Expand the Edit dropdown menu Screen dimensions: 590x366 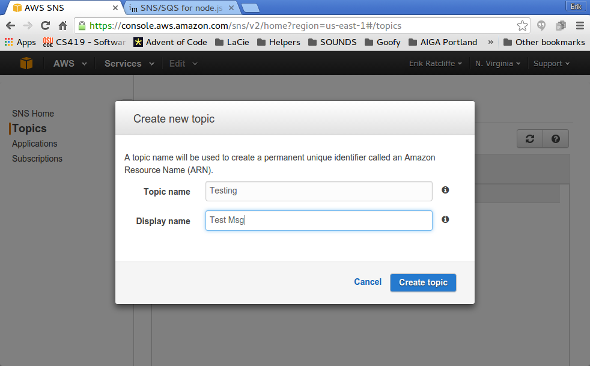pyautogui.click(x=183, y=63)
